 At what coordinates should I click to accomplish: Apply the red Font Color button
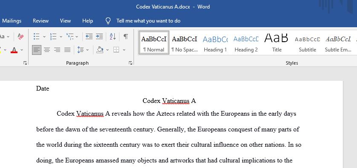coord(14,50)
